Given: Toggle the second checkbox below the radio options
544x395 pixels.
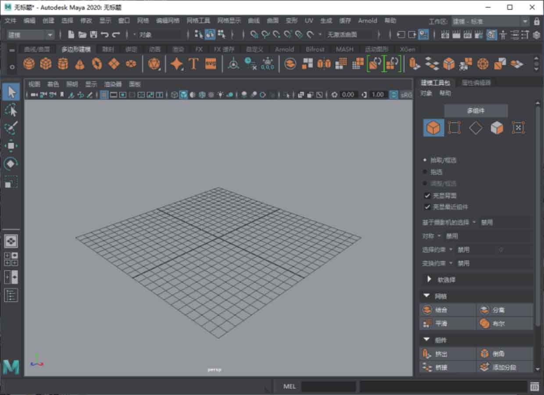Looking at the screenshot, I should (x=427, y=207).
